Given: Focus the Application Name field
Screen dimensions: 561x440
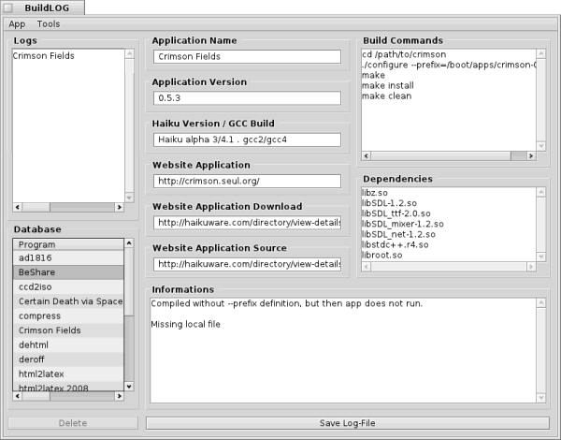Looking at the screenshot, I should coord(247,56).
